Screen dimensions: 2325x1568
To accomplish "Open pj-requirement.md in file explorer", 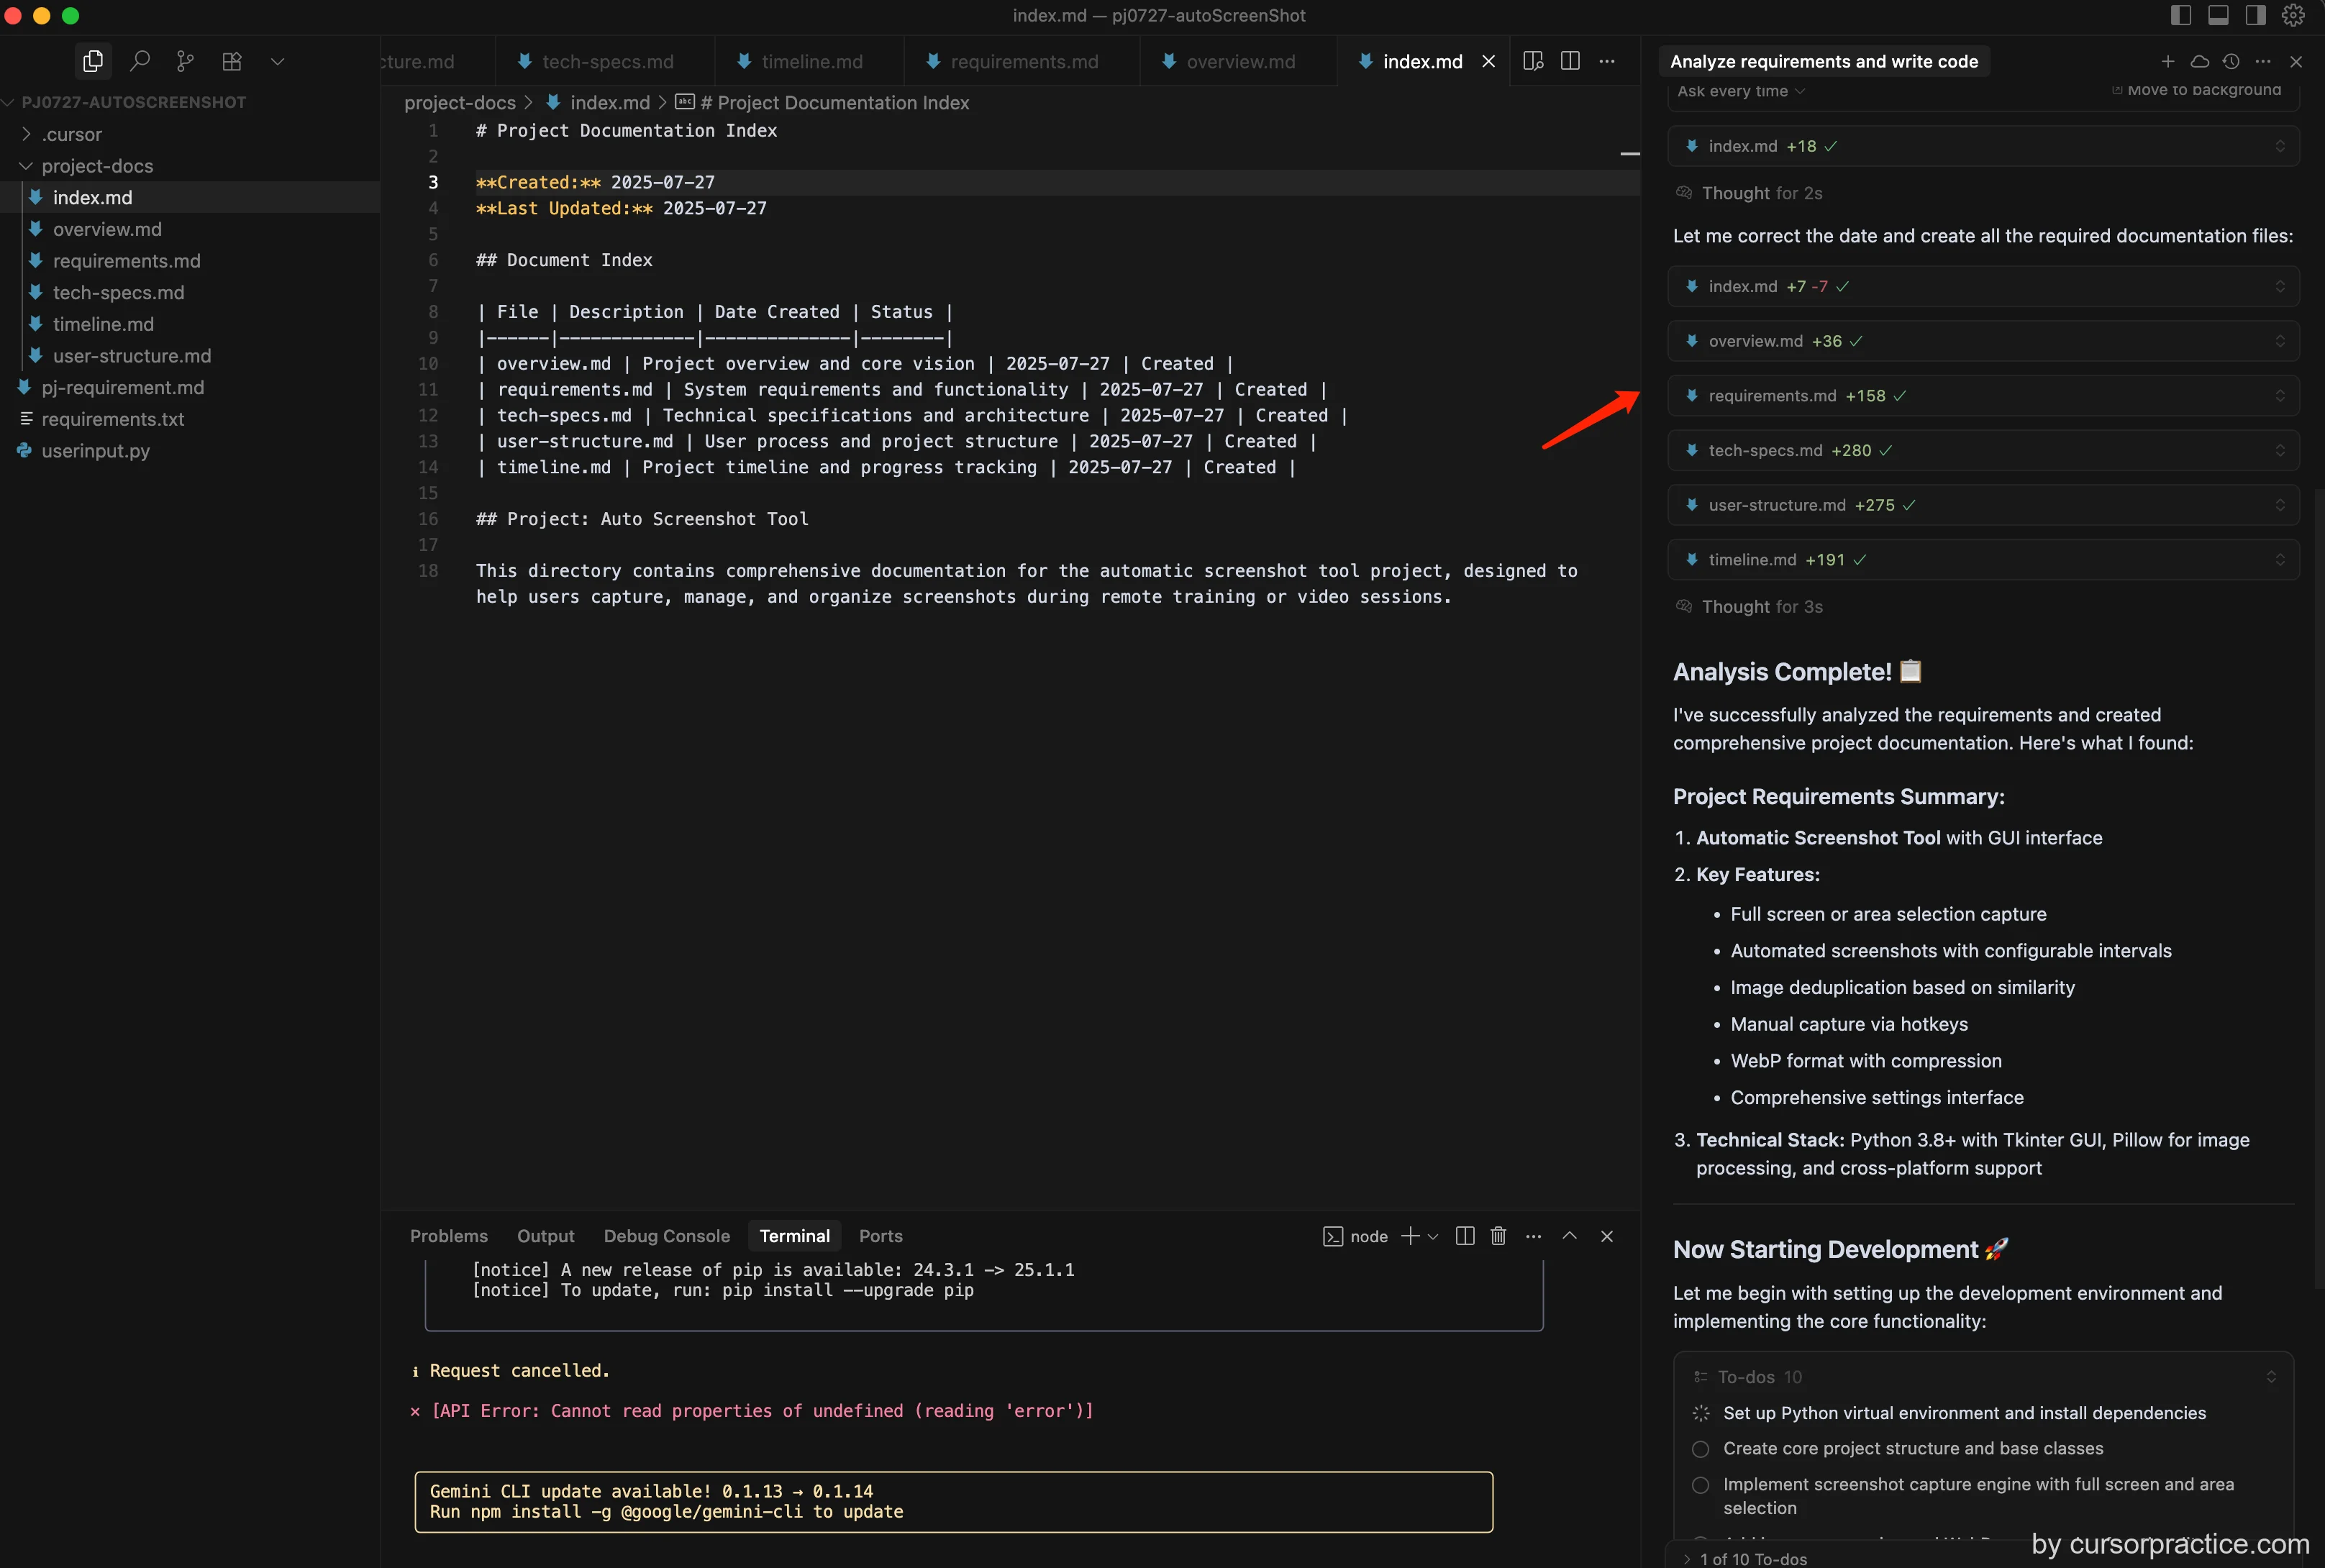I will (190, 387).
